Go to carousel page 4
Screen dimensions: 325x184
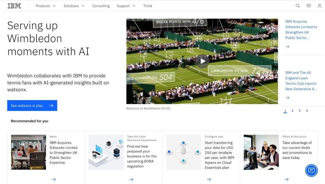pos(307,111)
